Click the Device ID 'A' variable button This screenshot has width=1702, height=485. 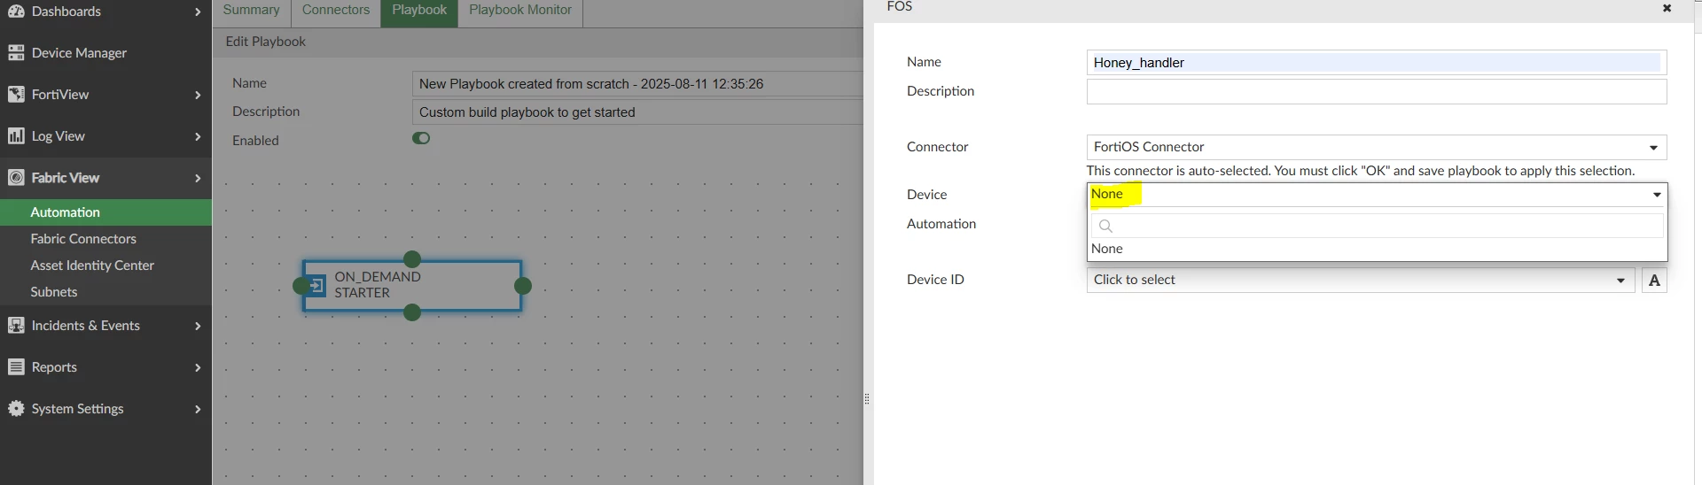1654,281
